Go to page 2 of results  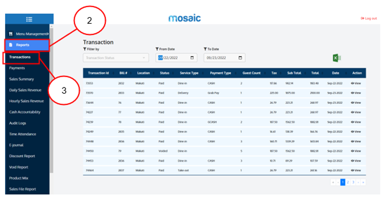[x=348, y=182]
